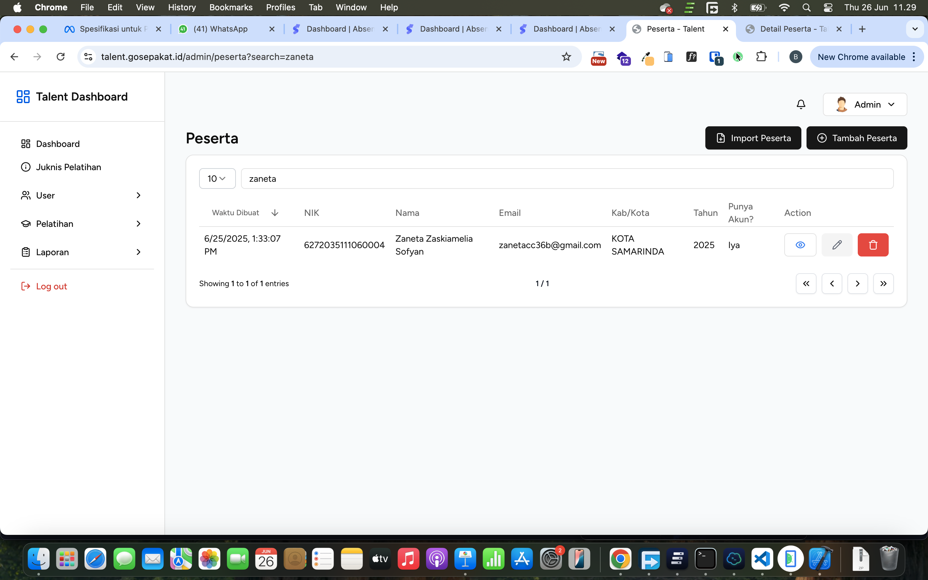The width and height of the screenshot is (928, 580).
Task: Sort by Waktu Dibuat column arrow
Action: point(275,213)
